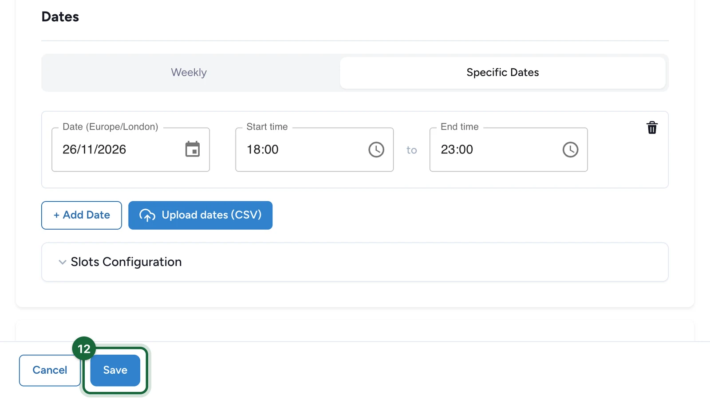Select the Dates heading text
710x399 pixels.
[60, 17]
